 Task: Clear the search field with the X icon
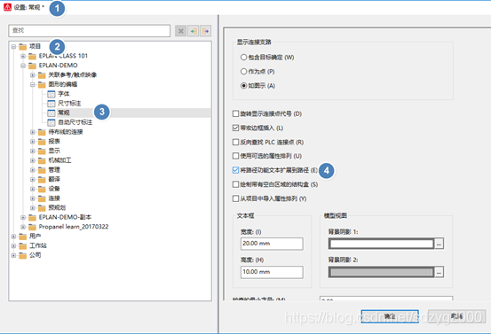(180, 31)
